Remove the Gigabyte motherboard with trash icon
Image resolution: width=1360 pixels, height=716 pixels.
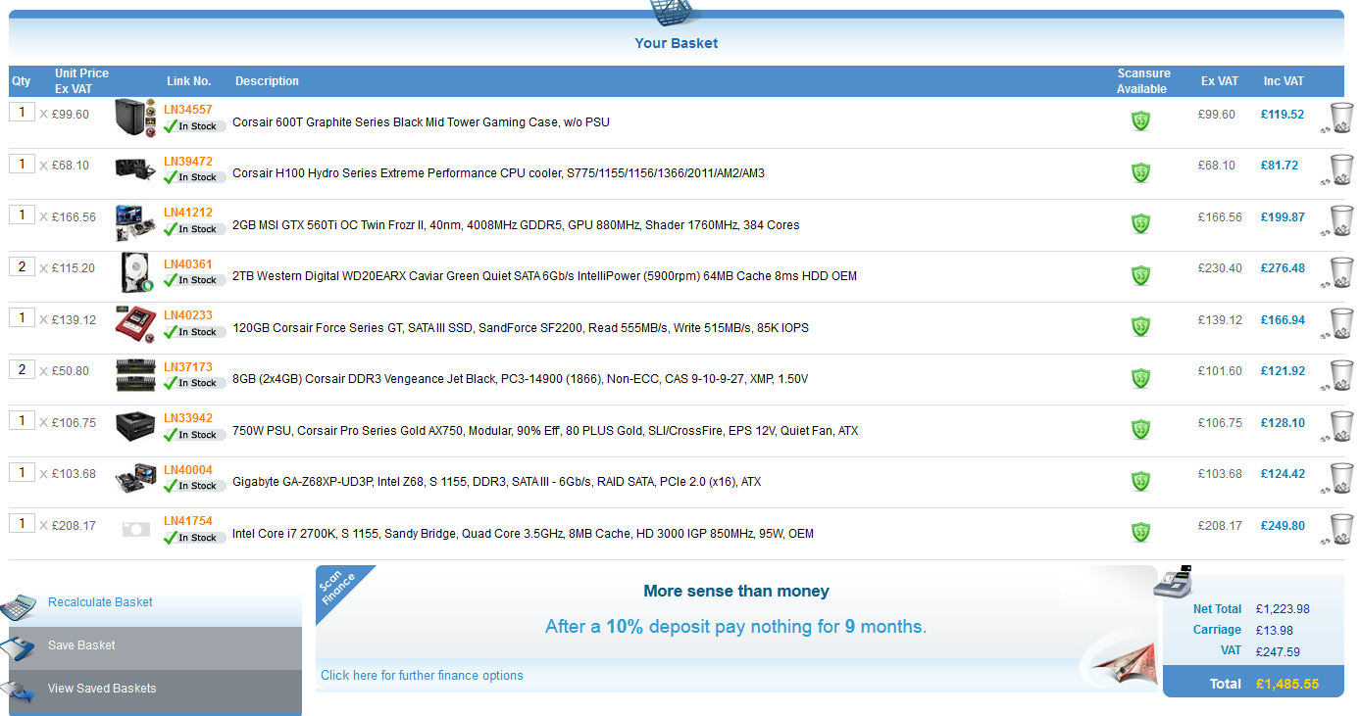pos(1340,477)
